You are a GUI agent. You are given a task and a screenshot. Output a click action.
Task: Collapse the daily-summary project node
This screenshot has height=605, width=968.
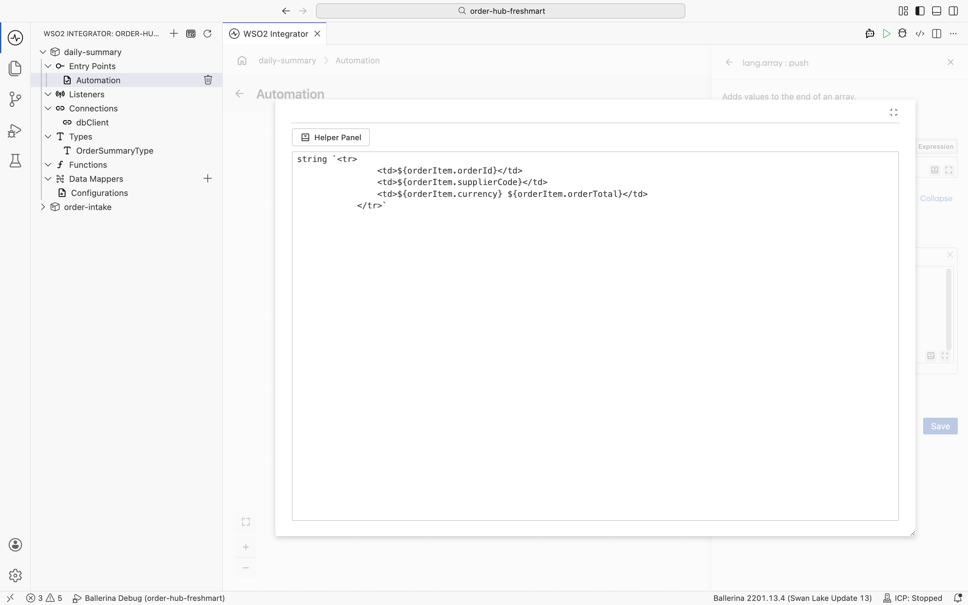pyautogui.click(x=43, y=52)
